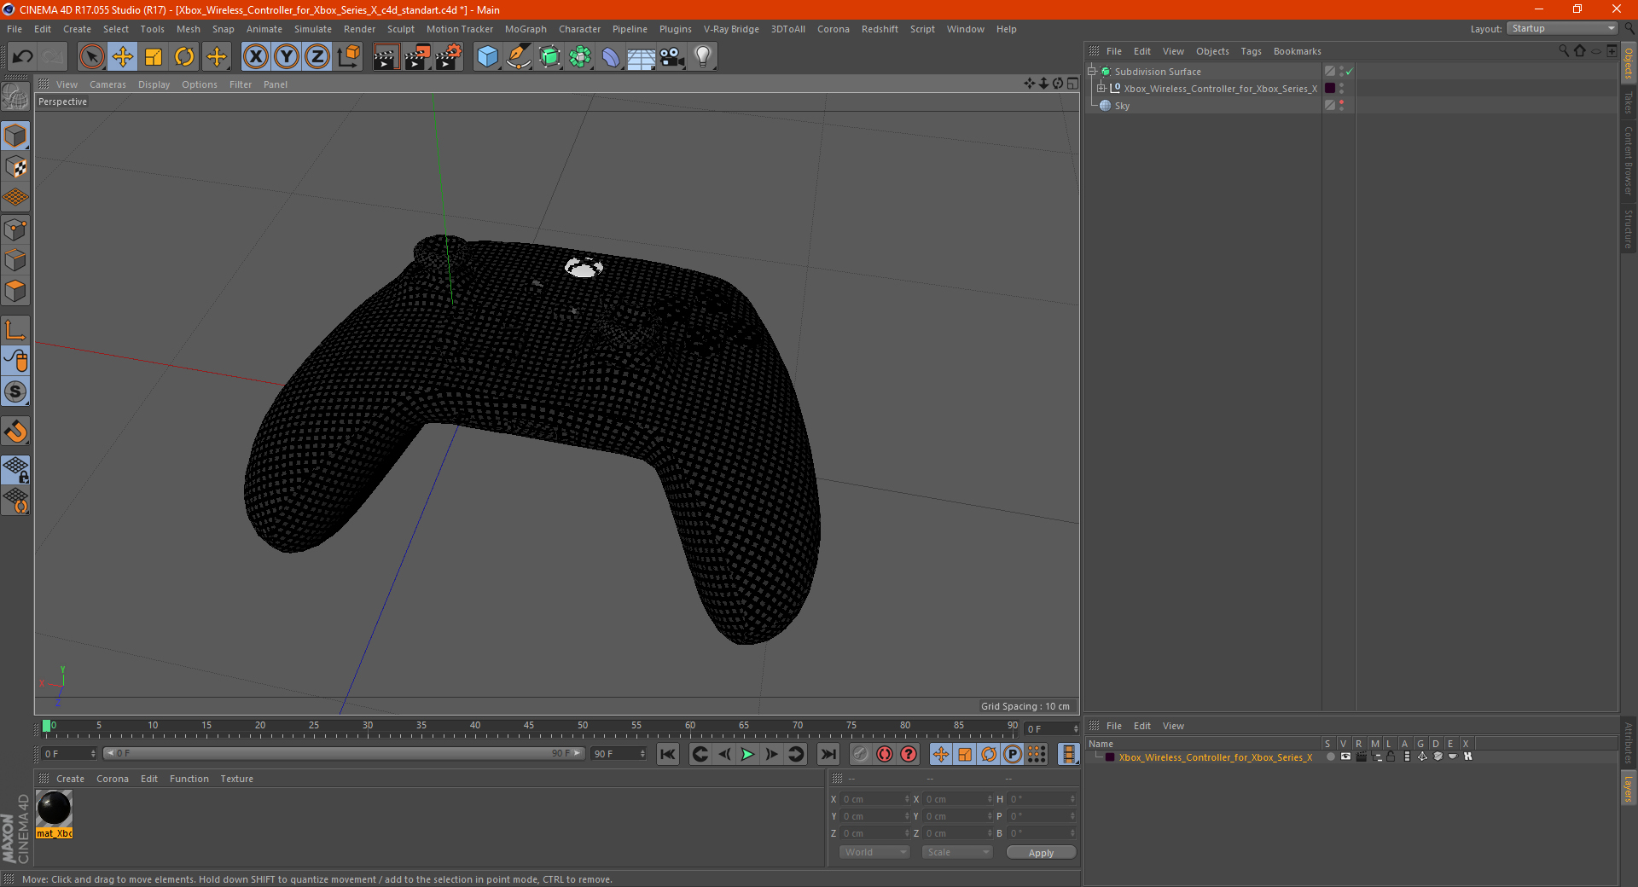Open the MoGraph Array green icon
This screenshot has height=887, width=1638.
580,57
